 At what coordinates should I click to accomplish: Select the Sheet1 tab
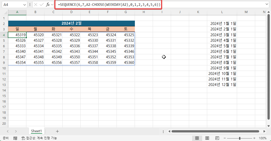point(36,131)
